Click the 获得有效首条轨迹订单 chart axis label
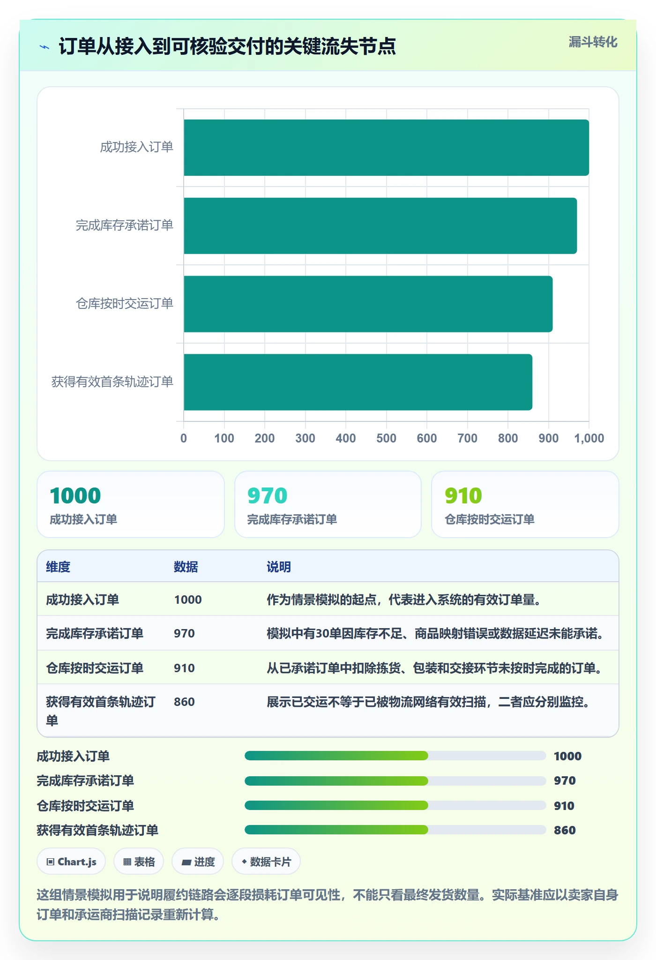Screen dimensions: 656x960 point(112,382)
